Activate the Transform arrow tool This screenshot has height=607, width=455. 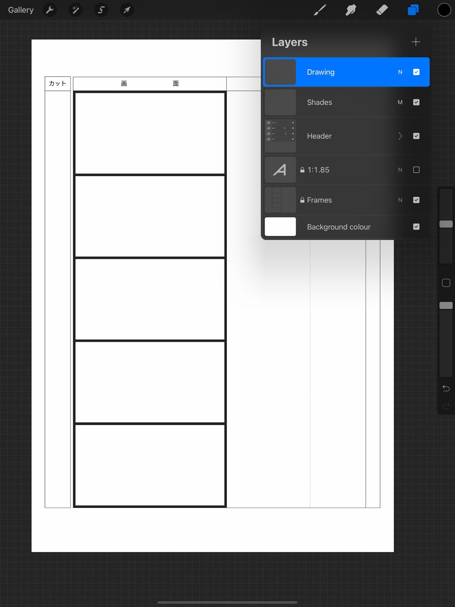(x=127, y=10)
